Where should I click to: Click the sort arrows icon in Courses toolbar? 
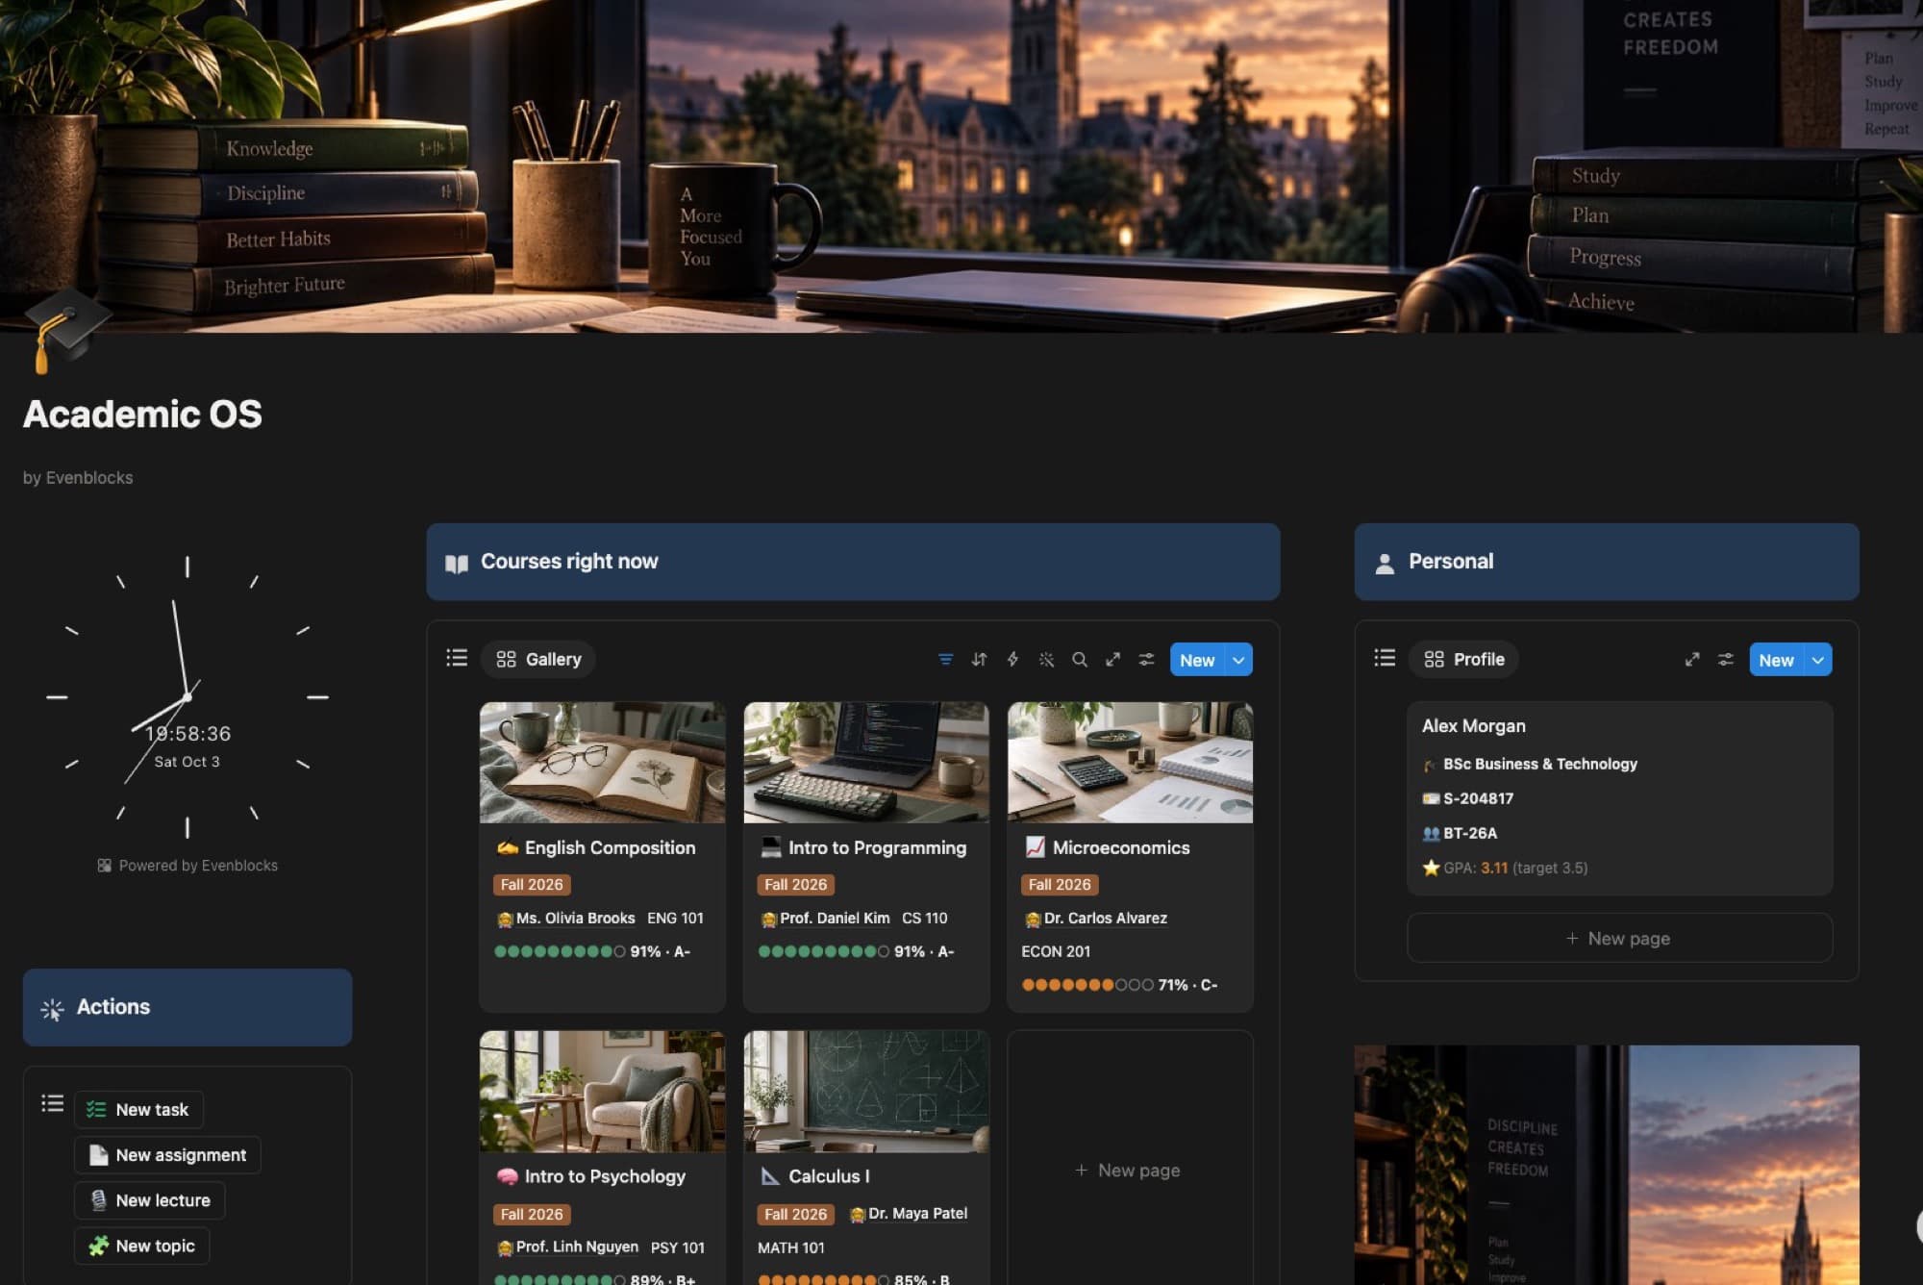(979, 660)
